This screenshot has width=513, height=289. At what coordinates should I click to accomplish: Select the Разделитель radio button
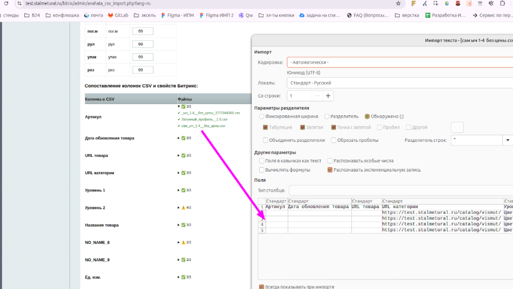327,116
